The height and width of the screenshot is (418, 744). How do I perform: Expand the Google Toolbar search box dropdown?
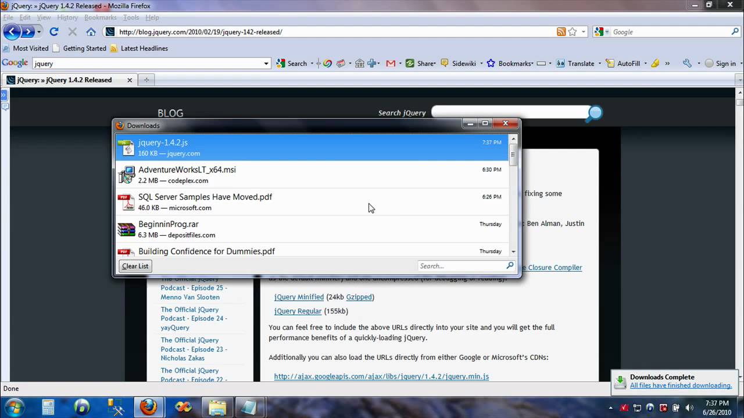click(x=267, y=63)
